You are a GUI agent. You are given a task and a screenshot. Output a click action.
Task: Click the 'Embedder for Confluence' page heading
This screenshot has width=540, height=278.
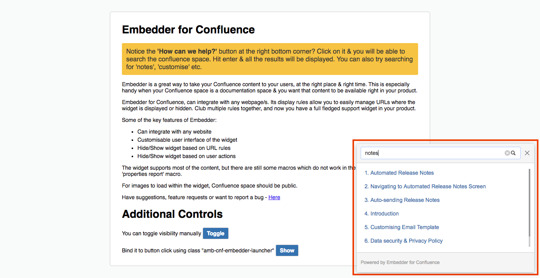click(x=188, y=30)
